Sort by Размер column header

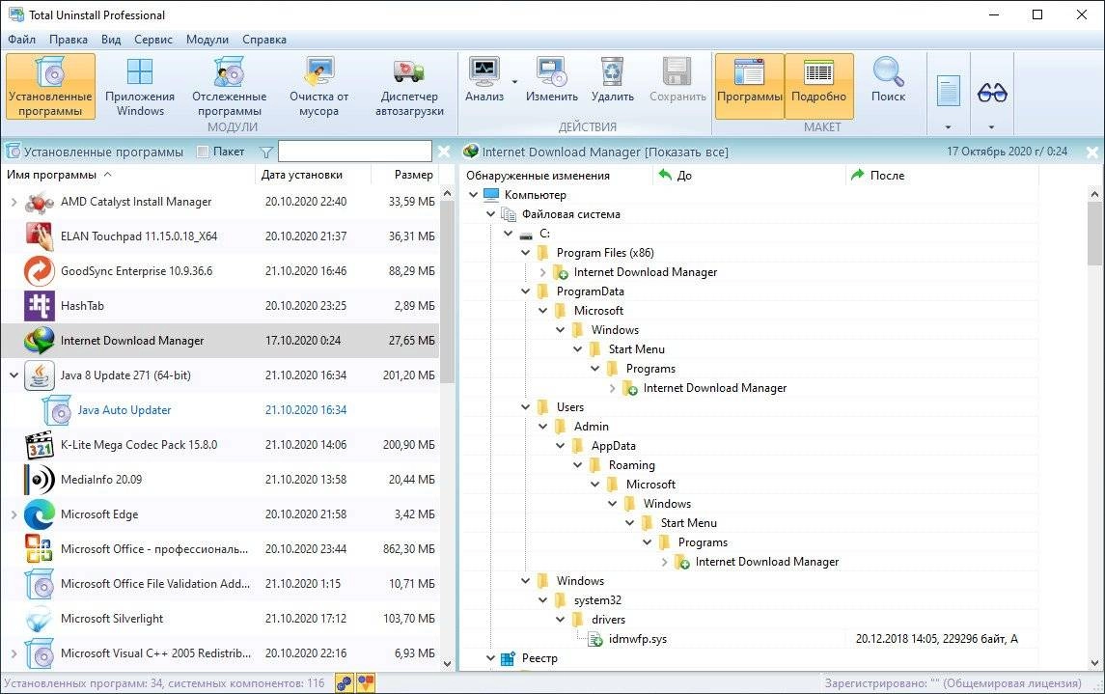(404, 175)
